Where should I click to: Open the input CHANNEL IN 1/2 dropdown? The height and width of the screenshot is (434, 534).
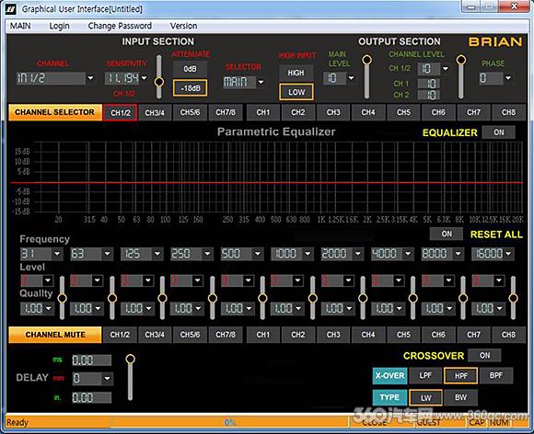click(90, 78)
